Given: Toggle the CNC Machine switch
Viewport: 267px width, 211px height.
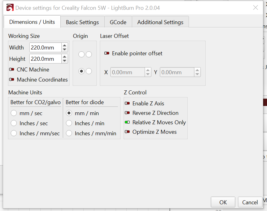Looking at the screenshot, I should tap(12, 70).
